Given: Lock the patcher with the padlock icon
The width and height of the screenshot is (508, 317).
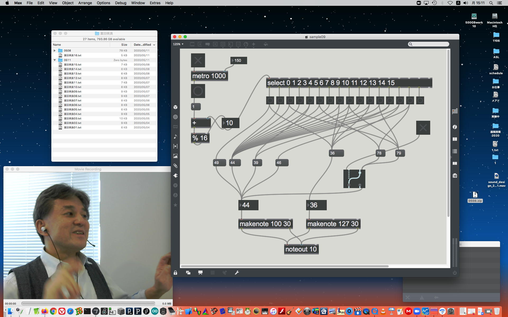Looking at the screenshot, I should pos(175,273).
